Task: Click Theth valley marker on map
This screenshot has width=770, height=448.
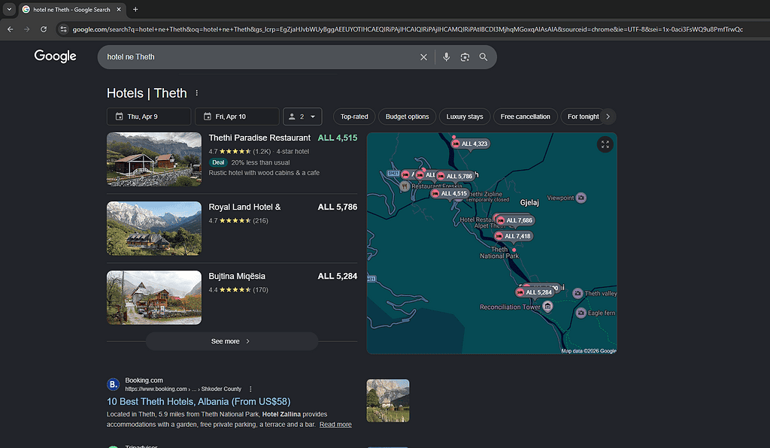Action: point(578,293)
